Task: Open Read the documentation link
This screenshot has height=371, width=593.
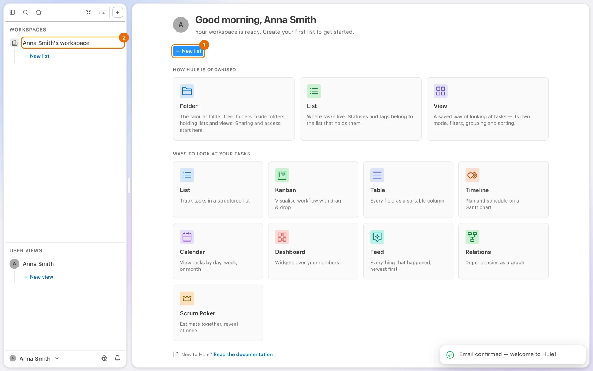Action: click(243, 355)
